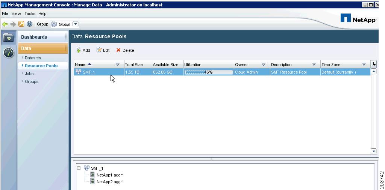Click the gray forward arrow icon
The width and height of the screenshot is (385, 190).
(x=13, y=24)
